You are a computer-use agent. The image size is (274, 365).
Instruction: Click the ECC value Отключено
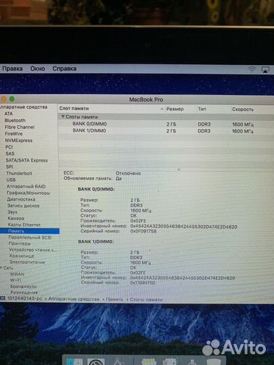pyautogui.click(x=128, y=174)
